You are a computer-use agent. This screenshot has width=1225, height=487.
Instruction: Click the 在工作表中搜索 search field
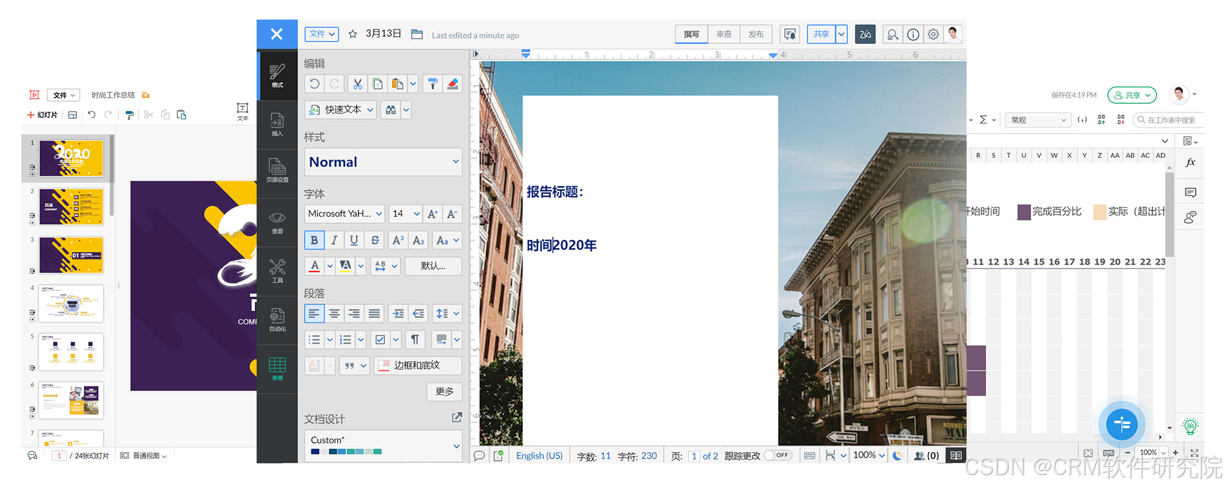1168,120
